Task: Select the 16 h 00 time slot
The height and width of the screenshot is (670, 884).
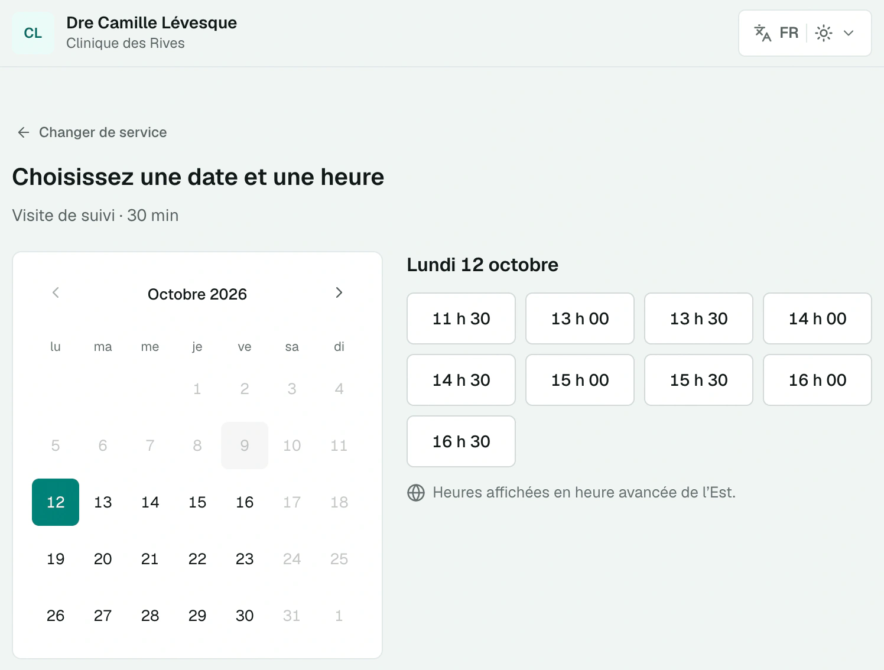Action: tap(817, 380)
